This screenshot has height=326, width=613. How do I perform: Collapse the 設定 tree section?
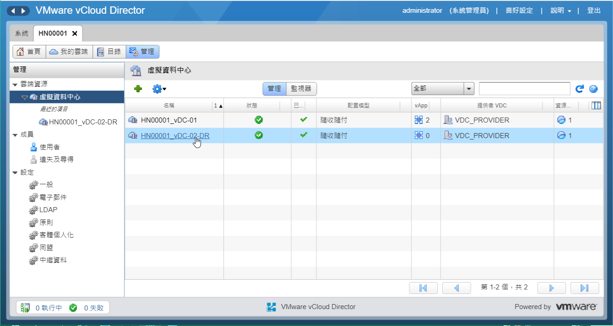[x=15, y=172]
